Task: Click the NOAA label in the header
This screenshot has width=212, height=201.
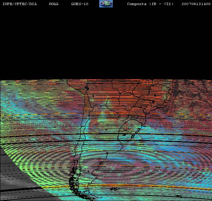Action: click(54, 4)
